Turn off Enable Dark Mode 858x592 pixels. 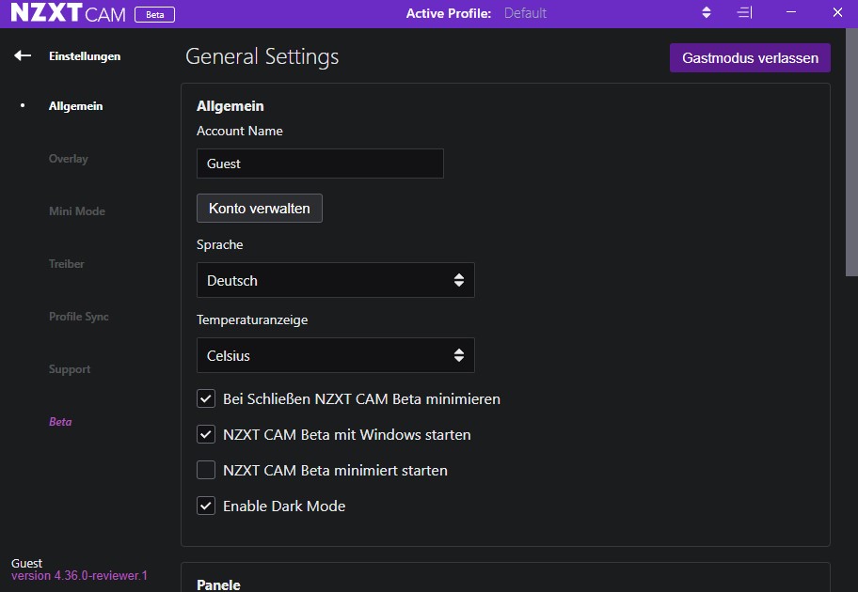tap(205, 506)
